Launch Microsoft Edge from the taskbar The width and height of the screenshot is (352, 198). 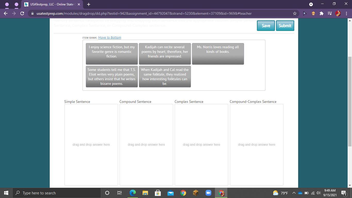[x=132, y=193]
